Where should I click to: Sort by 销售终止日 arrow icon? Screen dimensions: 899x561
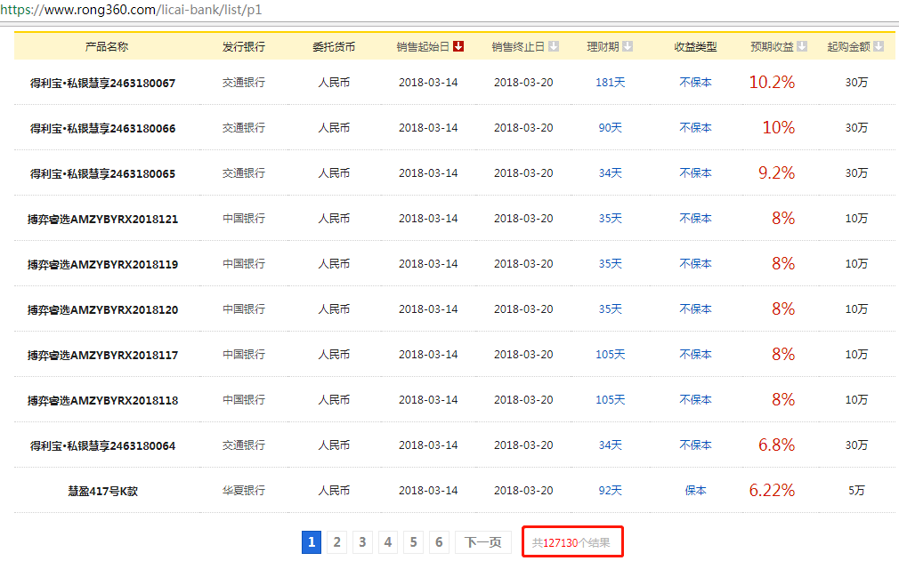(x=554, y=46)
